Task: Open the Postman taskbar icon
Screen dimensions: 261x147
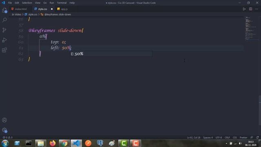Action: point(88,143)
